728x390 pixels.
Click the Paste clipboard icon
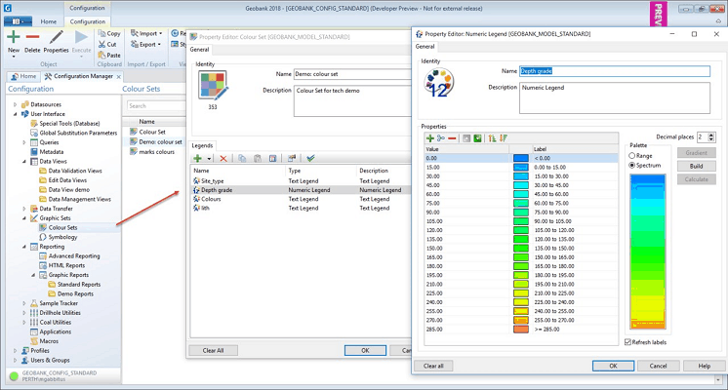click(x=101, y=56)
